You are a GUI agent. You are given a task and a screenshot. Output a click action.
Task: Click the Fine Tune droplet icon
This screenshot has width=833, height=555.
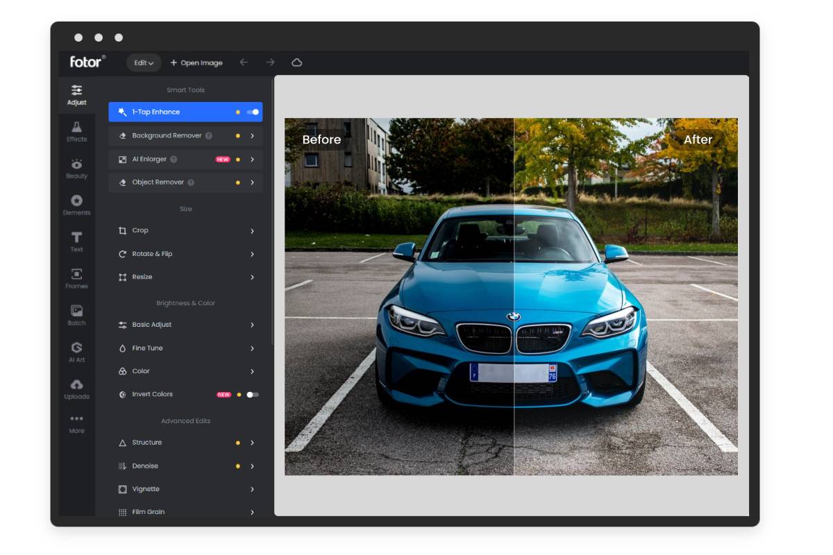(x=122, y=348)
